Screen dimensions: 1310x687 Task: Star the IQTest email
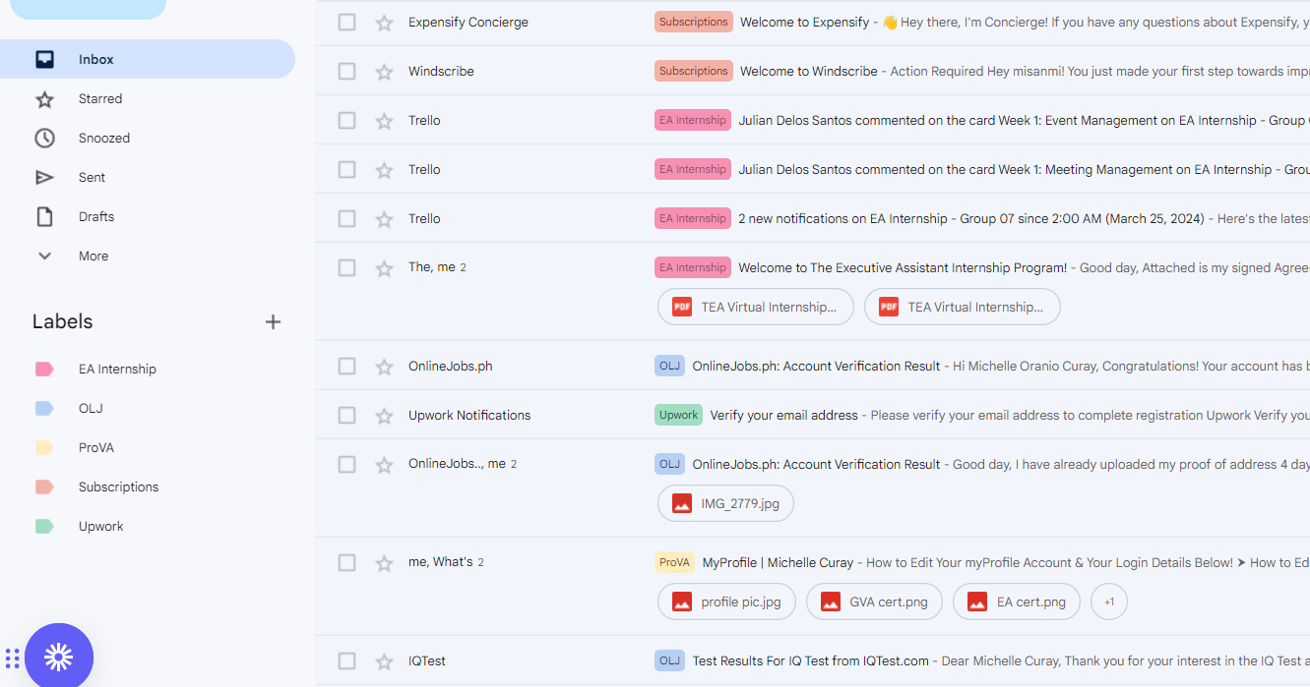click(384, 660)
